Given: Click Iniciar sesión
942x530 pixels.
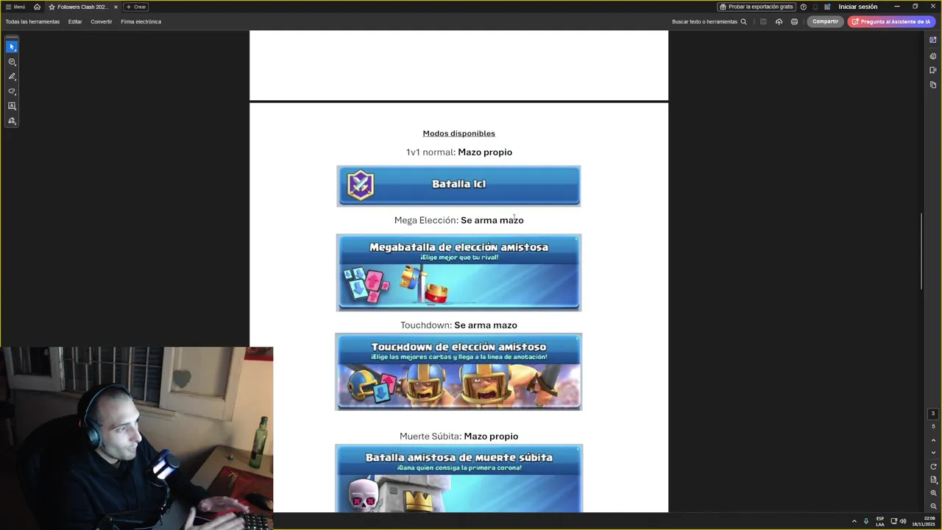Looking at the screenshot, I should point(858,7).
